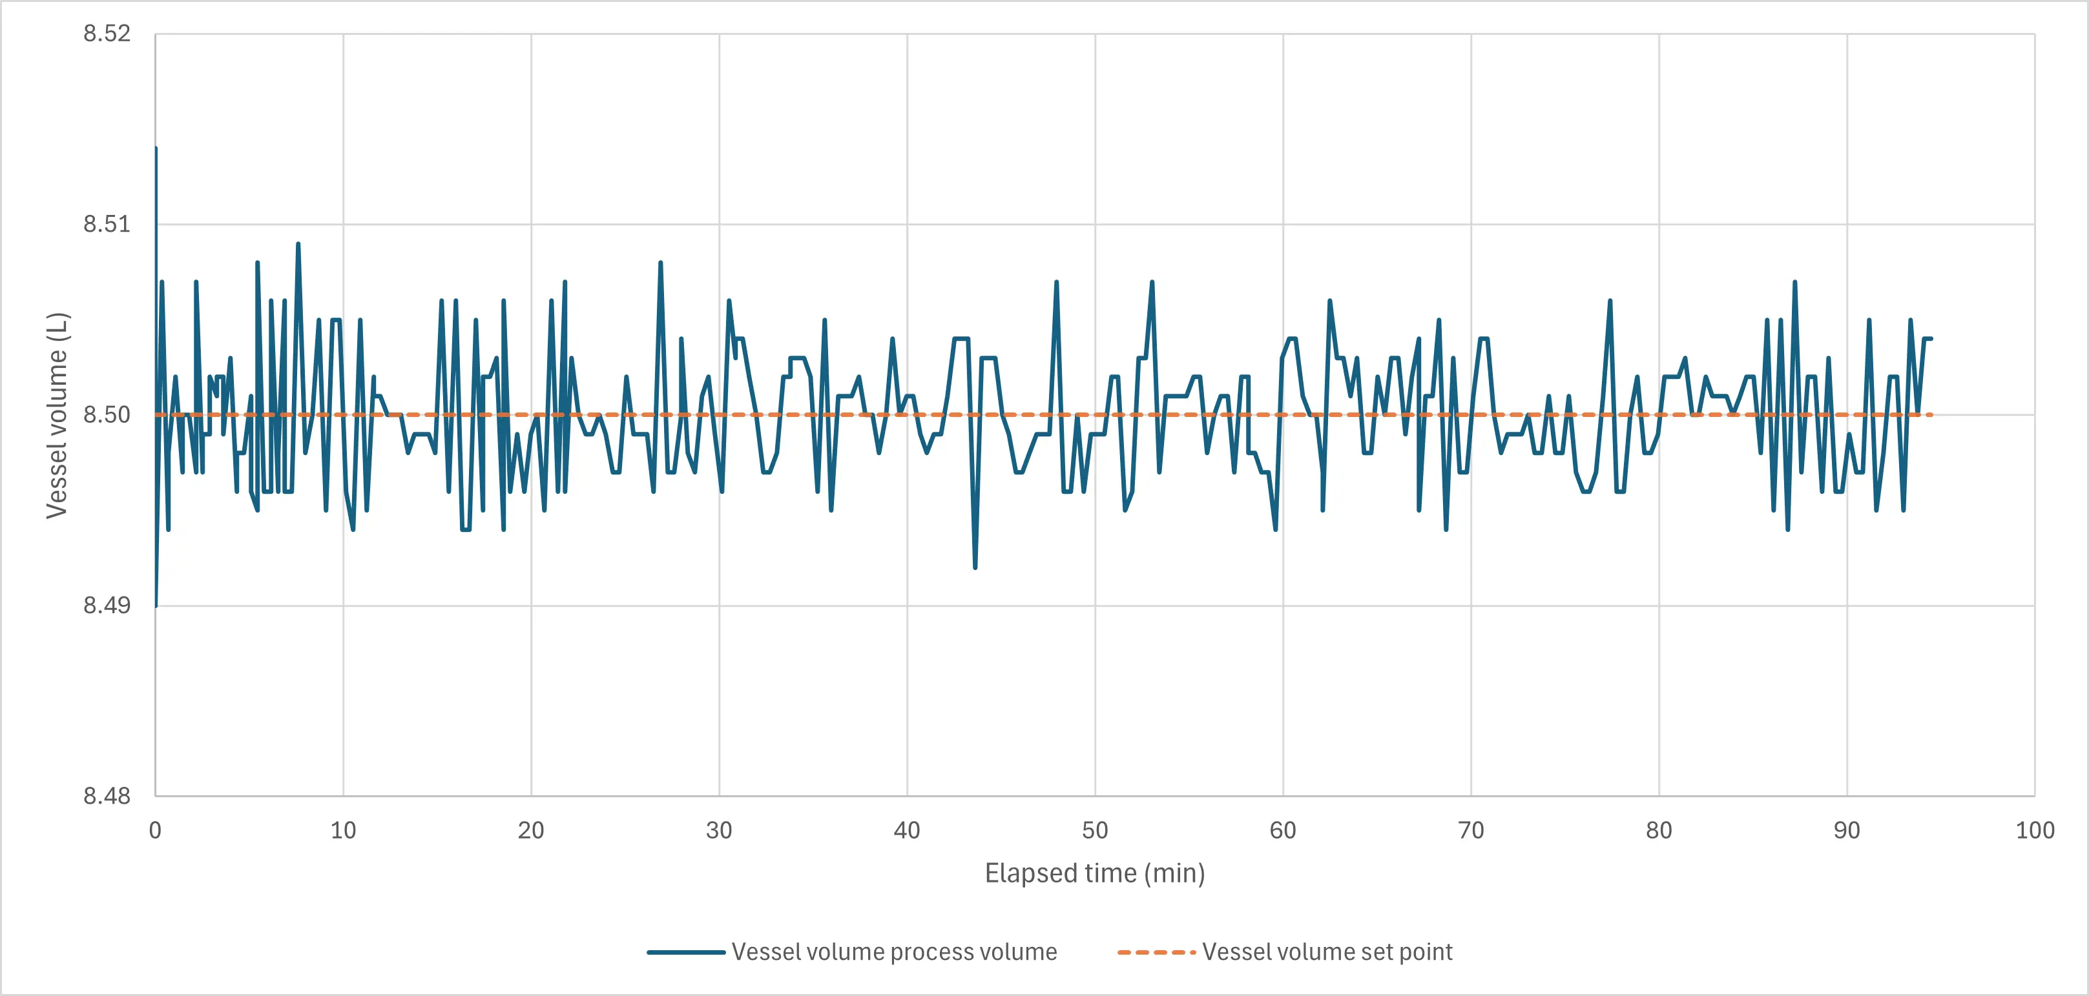This screenshot has width=2089, height=996.
Task: Click the tallest peak near 8.514 at time zero
Action: point(156,148)
